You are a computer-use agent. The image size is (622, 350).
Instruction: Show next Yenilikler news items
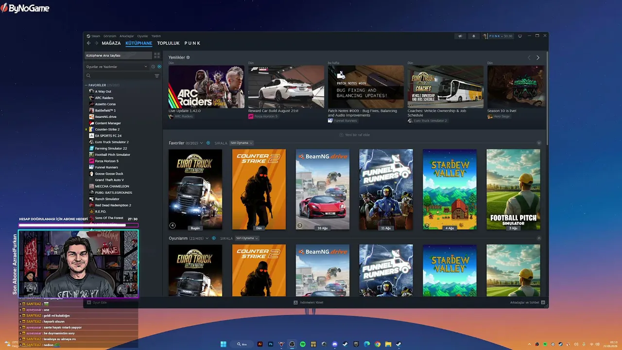[538, 57]
